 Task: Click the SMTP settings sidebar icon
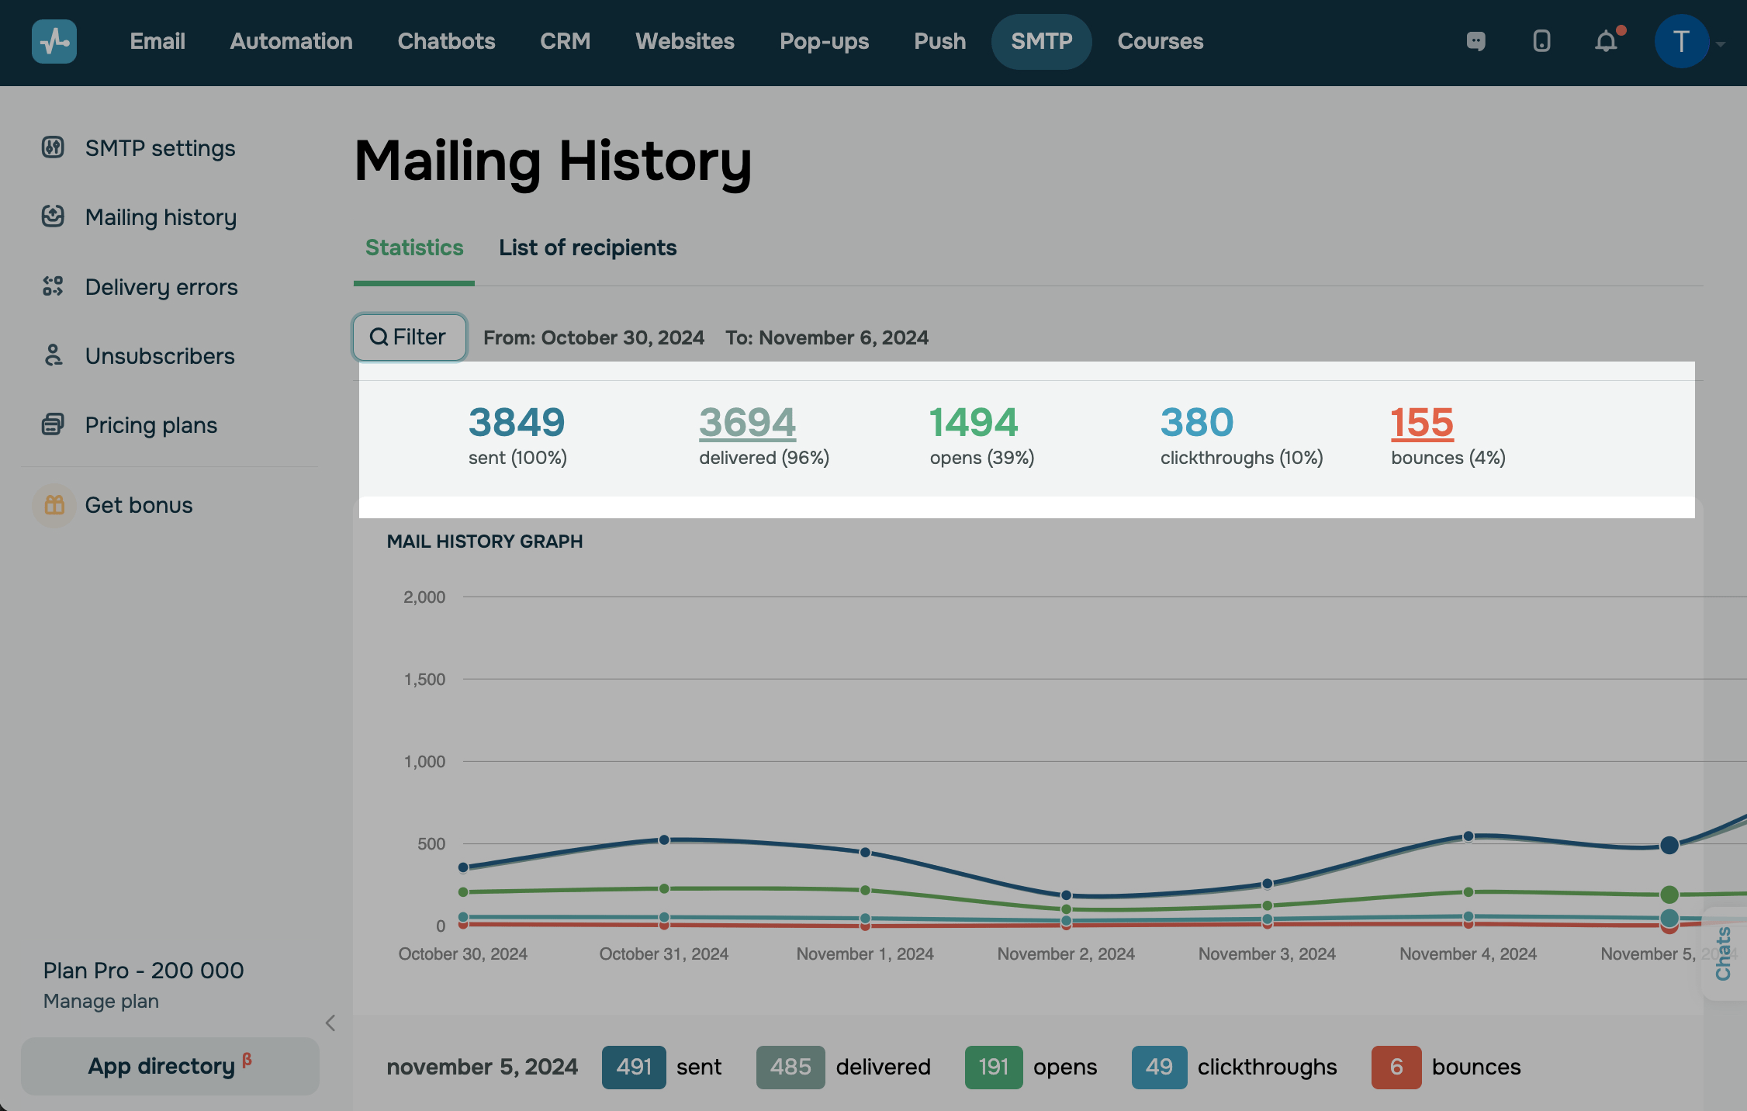[53, 147]
